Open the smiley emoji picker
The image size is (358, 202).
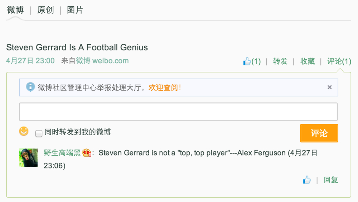click(24, 131)
